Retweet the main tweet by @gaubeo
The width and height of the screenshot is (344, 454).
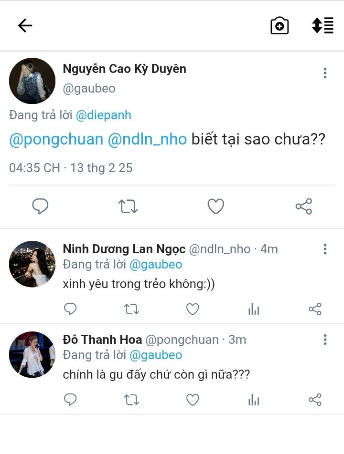tap(128, 206)
